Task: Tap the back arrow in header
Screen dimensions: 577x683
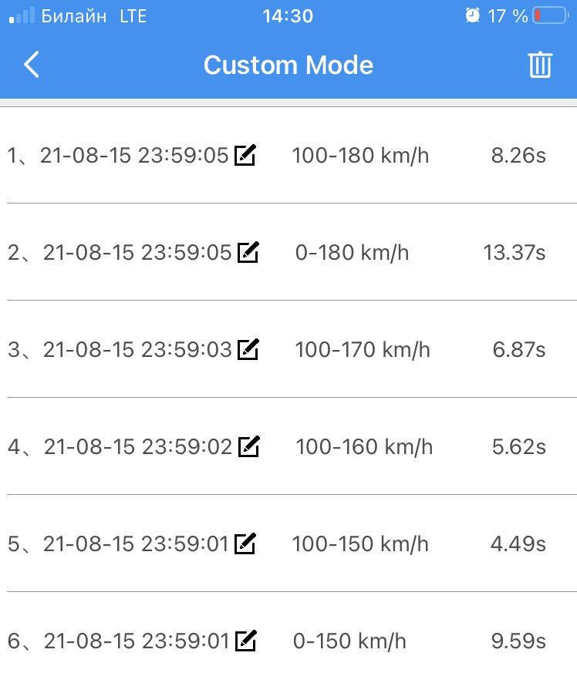Action: [31, 65]
